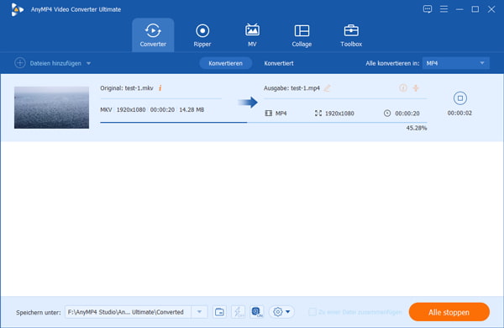Stop converting test-1.mkv with the stop icon
This screenshot has height=328, width=504.
(460, 98)
